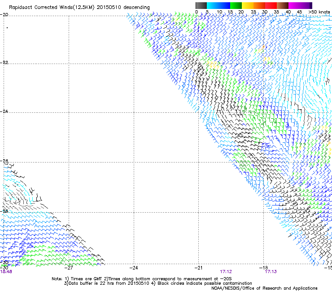
Task: Click the Rapidscat Corrected Winds title text
Action: coord(79,7)
